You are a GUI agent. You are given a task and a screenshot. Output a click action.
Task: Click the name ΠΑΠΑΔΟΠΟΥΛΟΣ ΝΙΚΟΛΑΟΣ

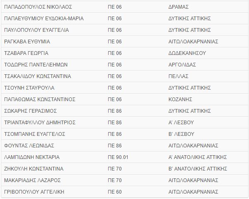click(38, 7)
